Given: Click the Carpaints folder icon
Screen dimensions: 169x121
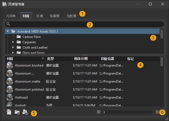Looking at the screenshot, I should [x=19, y=42].
